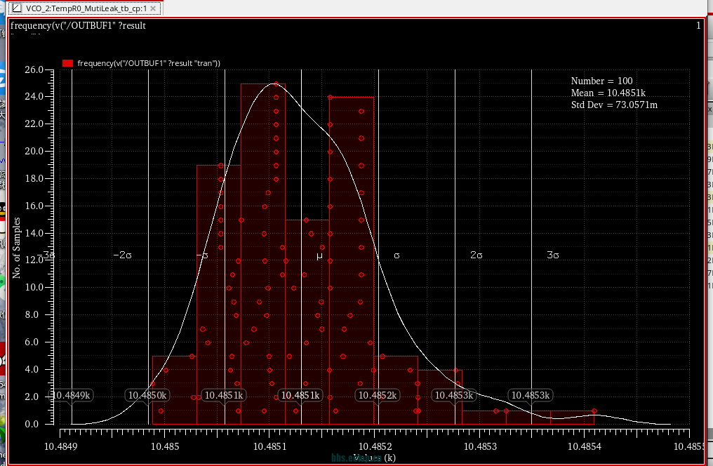The image size is (713, 466).
Task: Click the positive one-sigma σ annotation label
Action: point(397,255)
